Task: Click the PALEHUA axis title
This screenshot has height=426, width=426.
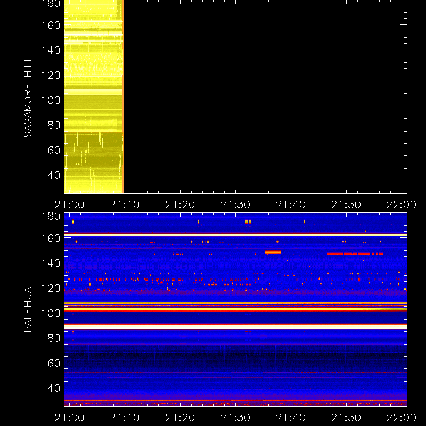Action: [x=28, y=309]
